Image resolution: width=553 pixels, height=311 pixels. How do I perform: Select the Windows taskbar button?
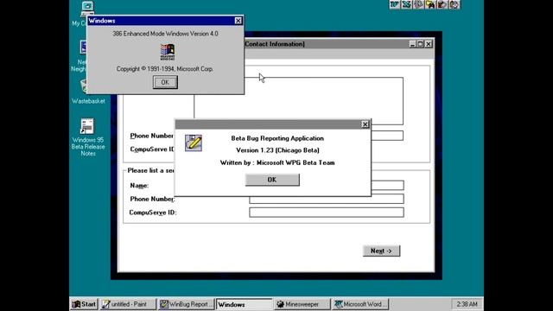pyautogui.click(x=244, y=304)
